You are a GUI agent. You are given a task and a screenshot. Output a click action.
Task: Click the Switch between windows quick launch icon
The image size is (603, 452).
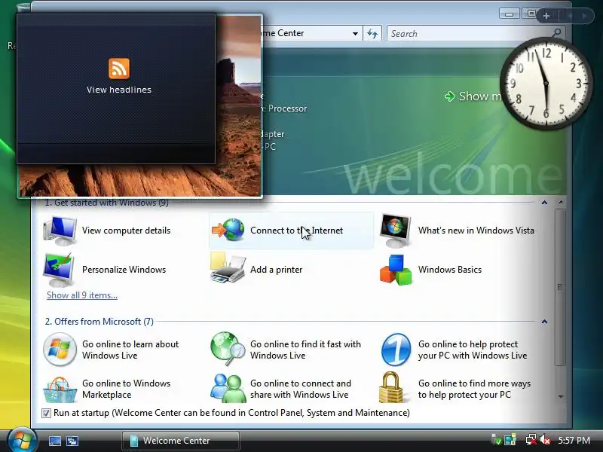72,441
